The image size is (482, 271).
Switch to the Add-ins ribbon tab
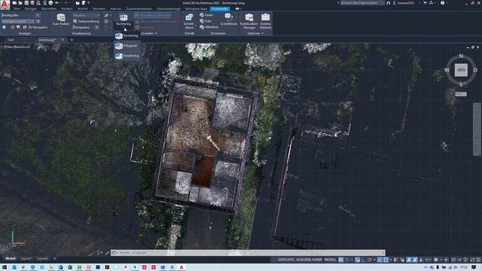tap(115, 9)
